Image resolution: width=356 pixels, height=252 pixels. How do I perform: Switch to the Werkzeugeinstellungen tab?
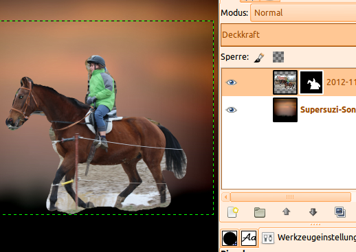click(x=309, y=238)
